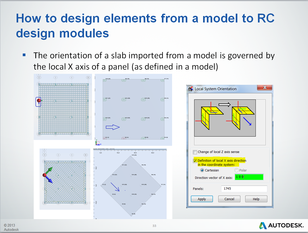Click the meshed slab model image with grid
The width and height of the screenshot is (308, 233).
click(63, 107)
